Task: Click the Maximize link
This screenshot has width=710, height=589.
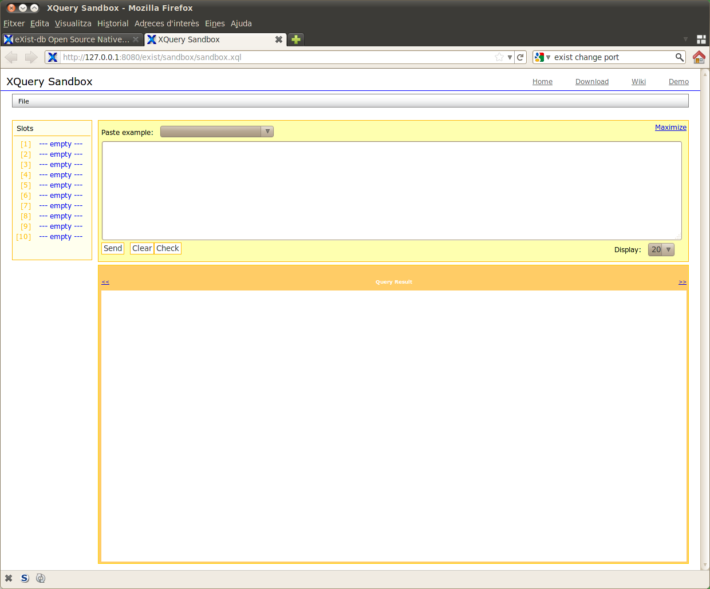Action: pyautogui.click(x=670, y=128)
